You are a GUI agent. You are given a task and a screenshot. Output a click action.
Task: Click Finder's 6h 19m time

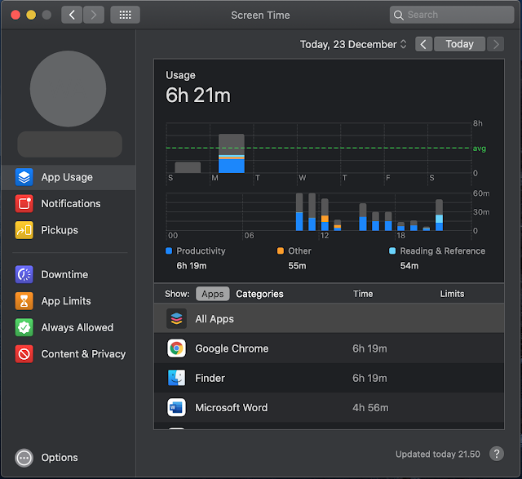click(369, 378)
